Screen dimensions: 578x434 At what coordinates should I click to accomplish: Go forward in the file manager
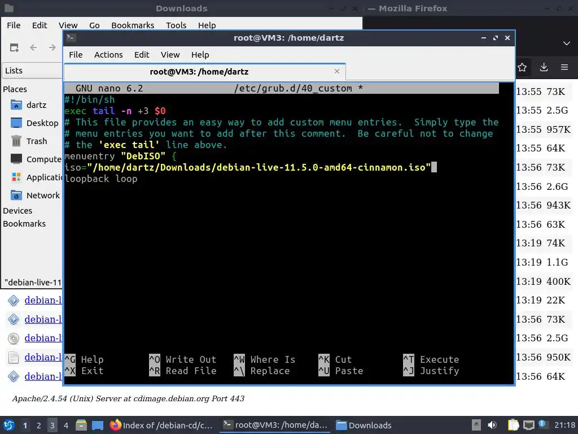52,47
